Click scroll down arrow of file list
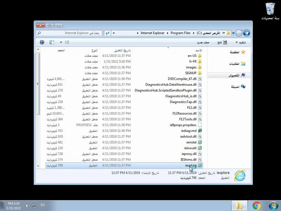281x211 pixels. pos(38,166)
